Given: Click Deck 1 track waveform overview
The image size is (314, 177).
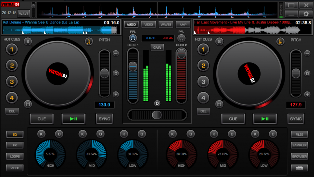Looking at the screenshot, I should point(61,30).
